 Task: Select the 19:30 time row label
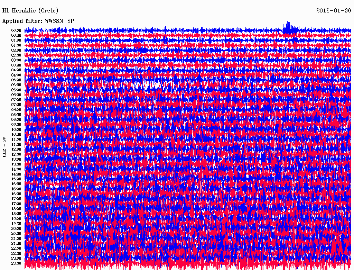(16, 224)
